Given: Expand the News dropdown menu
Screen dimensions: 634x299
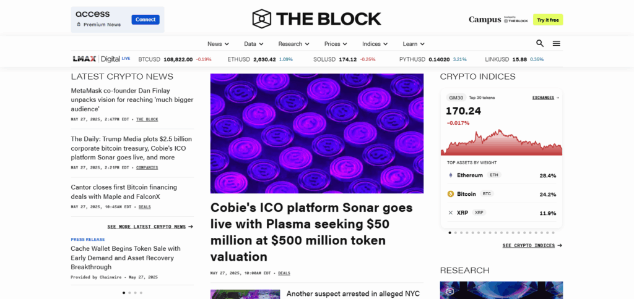Looking at the screenshot, I should pyautogui.click(x=218, y=44).
